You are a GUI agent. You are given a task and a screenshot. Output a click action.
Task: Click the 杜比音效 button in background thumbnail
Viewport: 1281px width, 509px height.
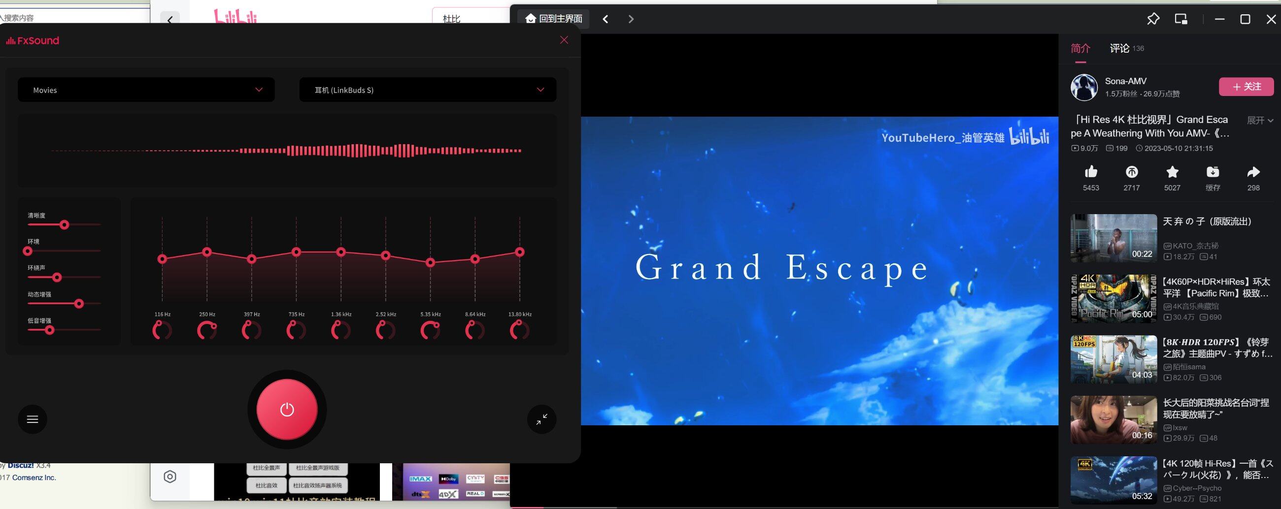pyautogui.click(x=267, y=485)
